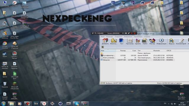The height and width of the screenshot is (106, 189).
Task: Open the Команды menu in WinRAR
Action: click(x=110, y=37)
